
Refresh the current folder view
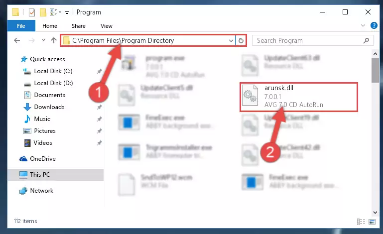pos(241,40)
